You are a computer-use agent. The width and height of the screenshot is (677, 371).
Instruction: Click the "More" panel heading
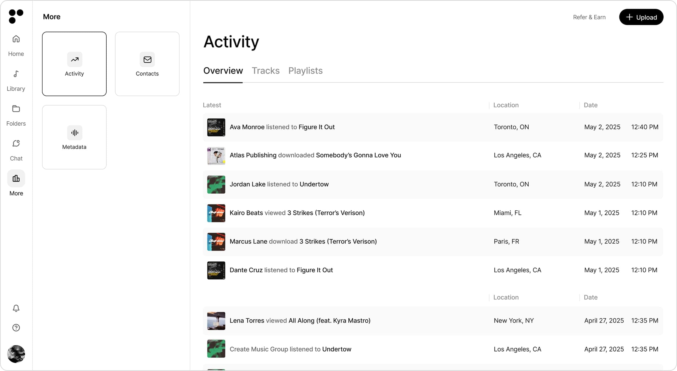coord(52,17)
